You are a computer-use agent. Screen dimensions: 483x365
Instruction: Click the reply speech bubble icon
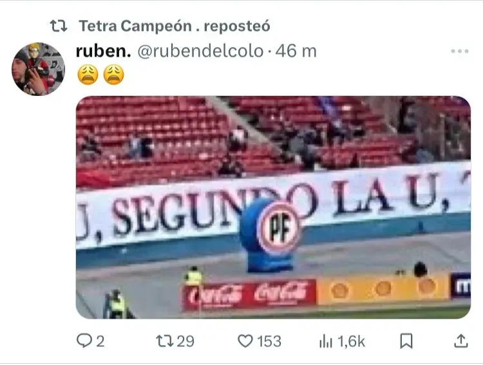pos(84,341)
